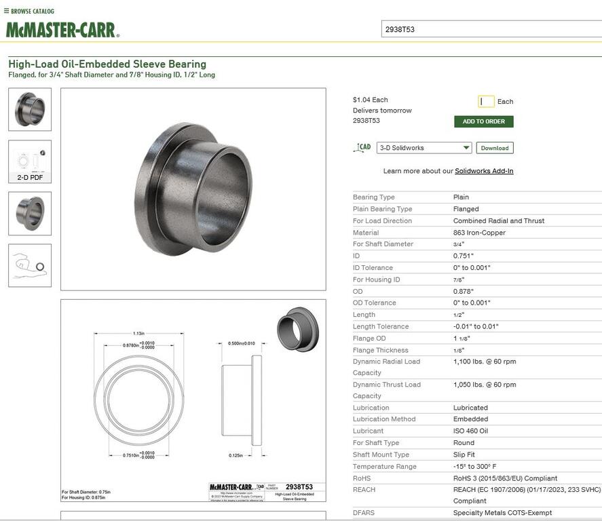Click the OD value 0.878"

click(x=464, y=292)
